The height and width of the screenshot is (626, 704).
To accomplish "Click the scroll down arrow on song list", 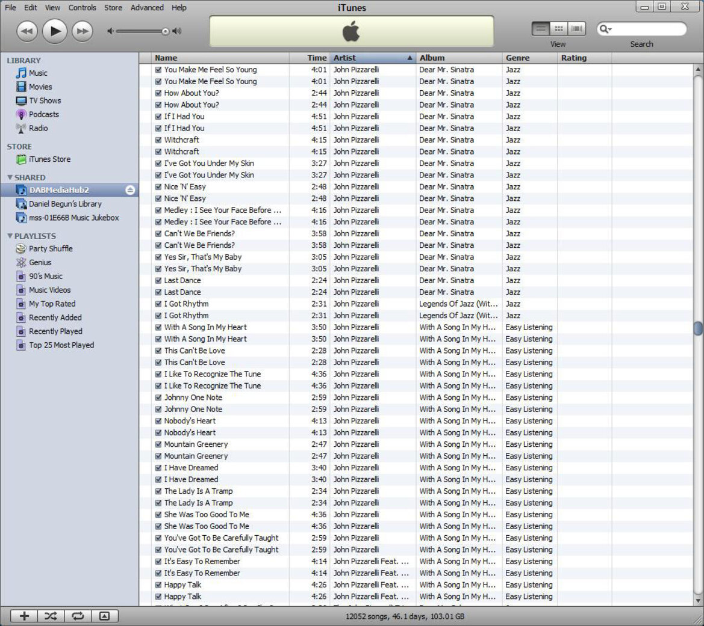I will coord(698,600).
